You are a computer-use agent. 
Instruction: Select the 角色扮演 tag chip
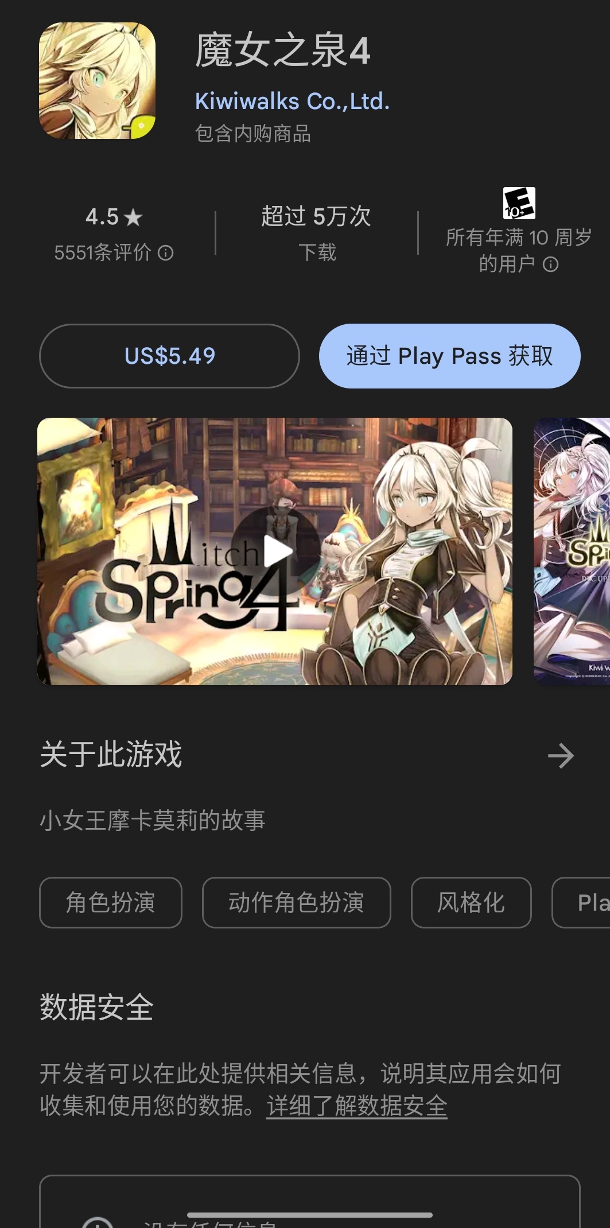[x=111, y=903]
